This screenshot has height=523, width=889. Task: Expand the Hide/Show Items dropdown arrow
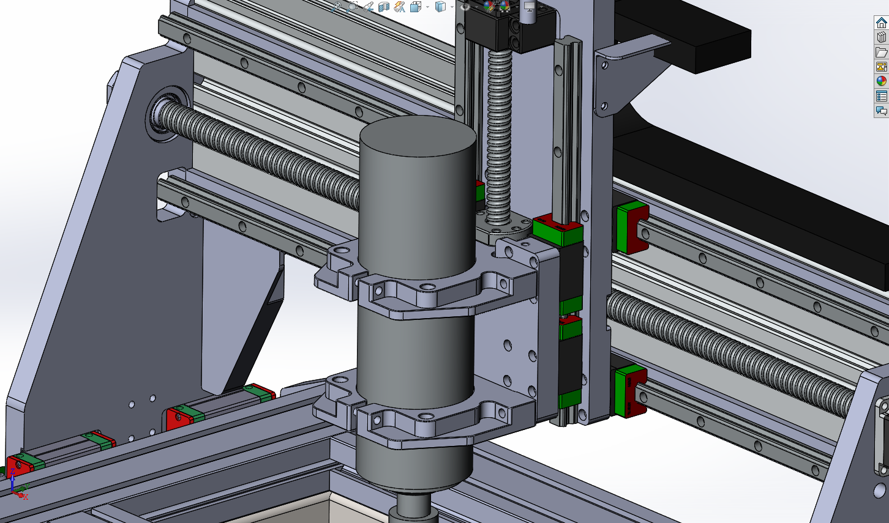click(x=476, y=7)
